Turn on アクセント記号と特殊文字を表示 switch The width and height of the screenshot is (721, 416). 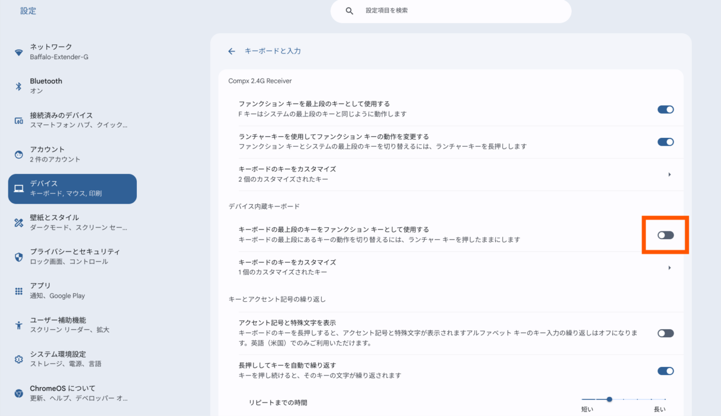pos(665,333)
